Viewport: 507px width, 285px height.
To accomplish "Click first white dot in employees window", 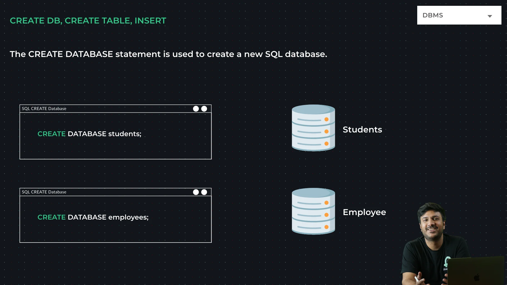I will 196,192.
